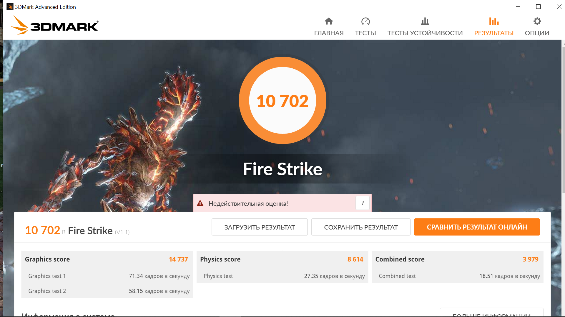Image resolution: width=565 pixels, height=317 pixels.
Task: Go to ТЕСТЫ УСТОЙЧИВОСТИ tab
Action: tap(425, 33)
